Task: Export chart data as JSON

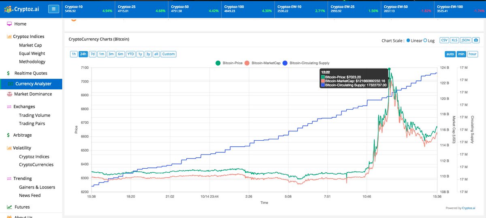Action: coord(466,40)
